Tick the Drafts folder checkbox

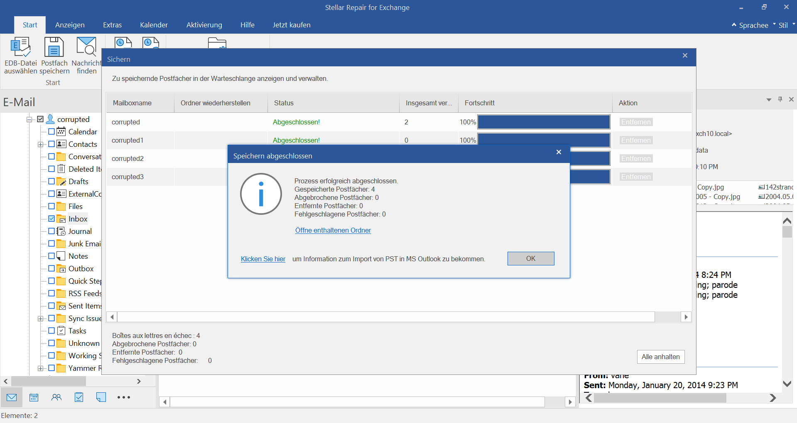tap(51, 181)
